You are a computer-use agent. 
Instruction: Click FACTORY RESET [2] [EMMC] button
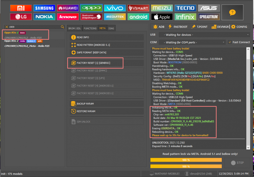click(107, 71)
